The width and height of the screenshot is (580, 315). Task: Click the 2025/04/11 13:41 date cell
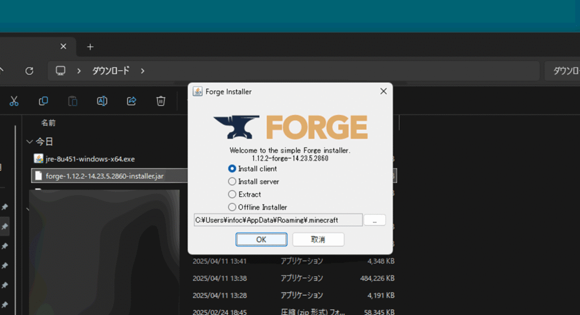pyautogui.click(x=219, y=261)
